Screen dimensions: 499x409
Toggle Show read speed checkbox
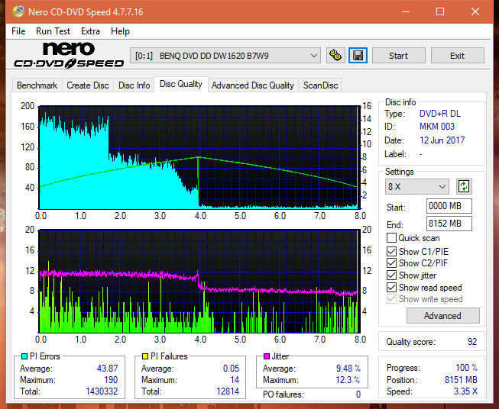(391, 287)
